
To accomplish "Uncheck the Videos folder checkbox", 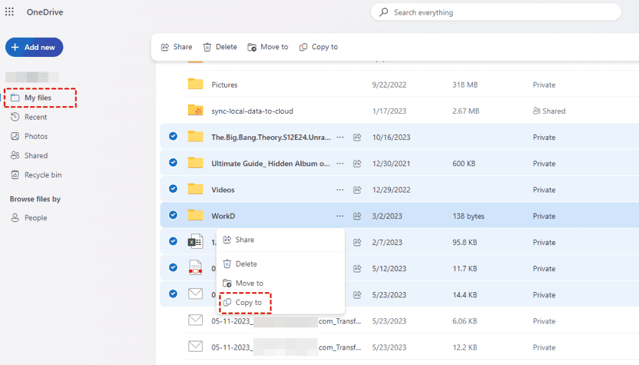I will point(173,189).
